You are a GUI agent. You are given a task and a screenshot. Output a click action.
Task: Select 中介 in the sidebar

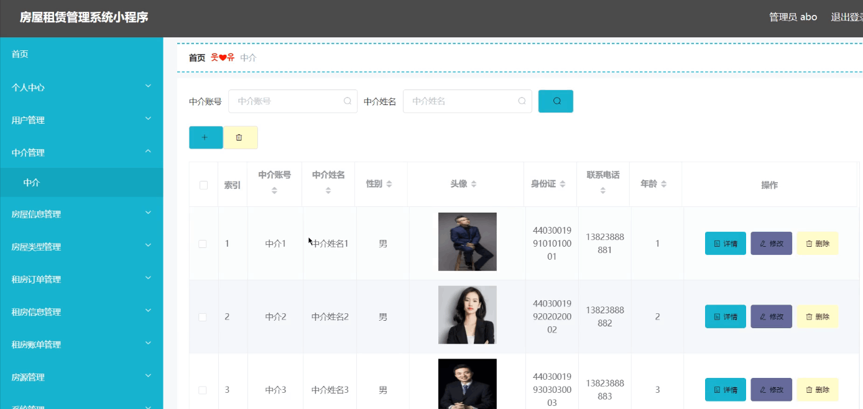click(x=81, y=183)
